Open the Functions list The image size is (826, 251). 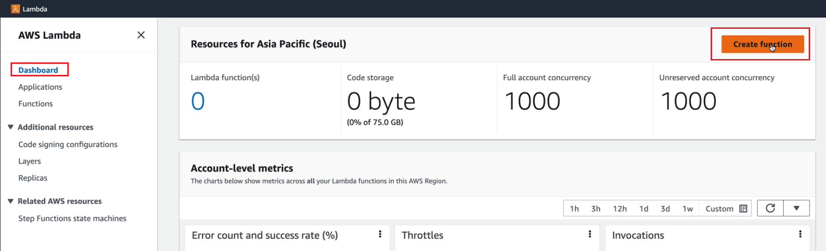pyautogui.click(x=36, y=104)
